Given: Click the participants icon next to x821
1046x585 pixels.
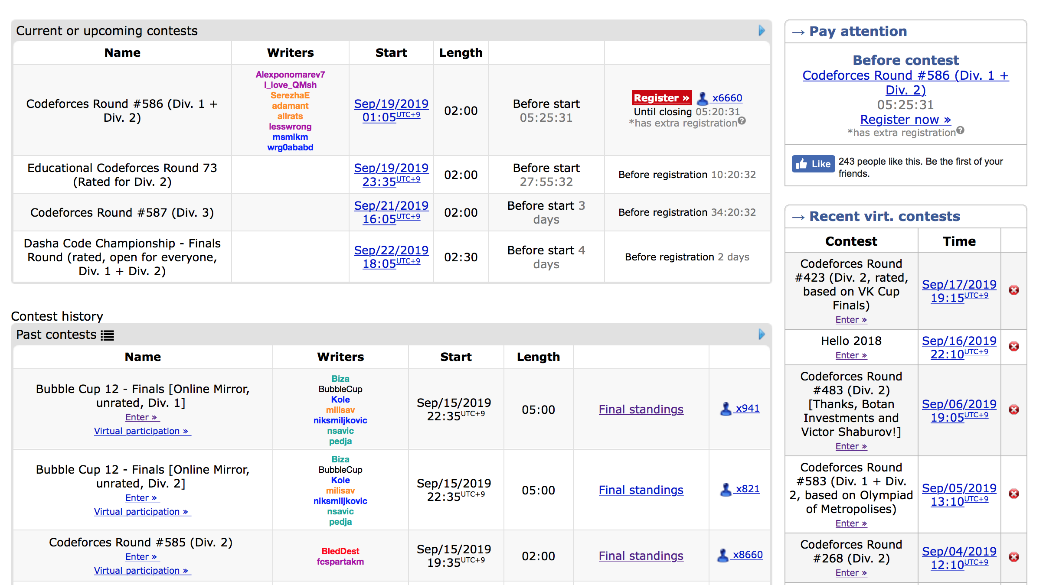Looking at the screenshot, I should coord(726,489).
